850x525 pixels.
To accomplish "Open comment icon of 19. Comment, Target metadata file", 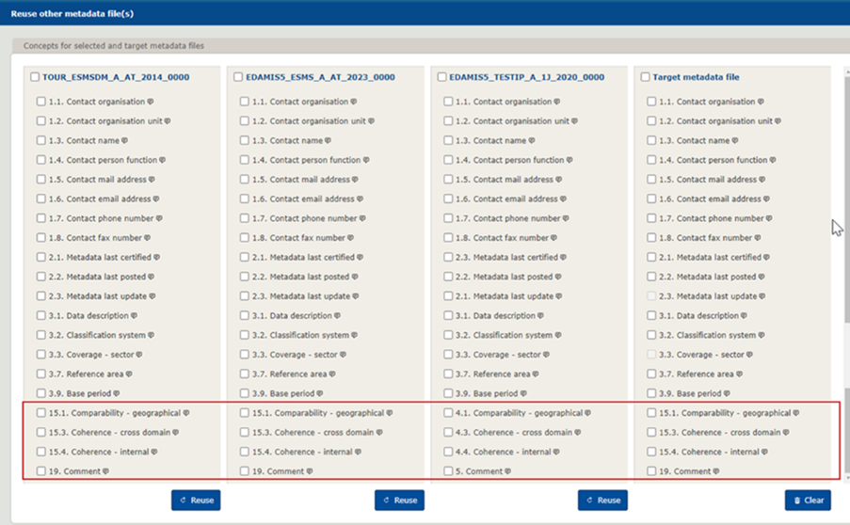I will click(716, 471).
